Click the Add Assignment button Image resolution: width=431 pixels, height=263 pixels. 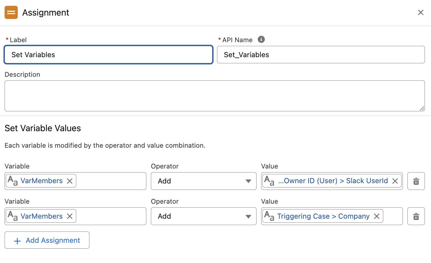pyautogui.click(x=47, y=240)
